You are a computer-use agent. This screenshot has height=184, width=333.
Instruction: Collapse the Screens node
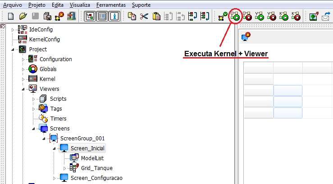tap(33, 129)
